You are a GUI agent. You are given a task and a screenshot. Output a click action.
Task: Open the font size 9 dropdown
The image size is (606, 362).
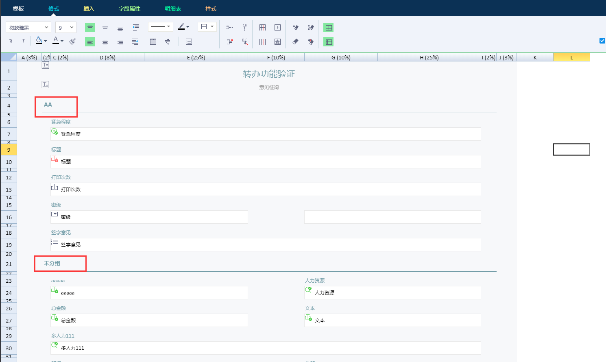(66, 28)
